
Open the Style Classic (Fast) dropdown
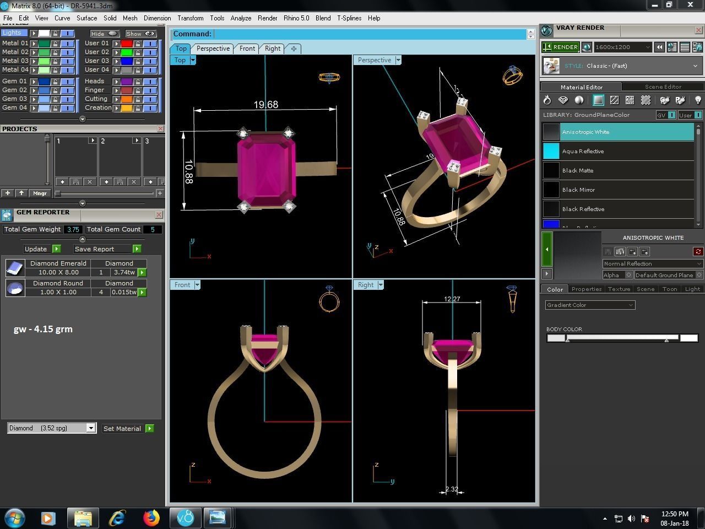click(x=621, y=66)
